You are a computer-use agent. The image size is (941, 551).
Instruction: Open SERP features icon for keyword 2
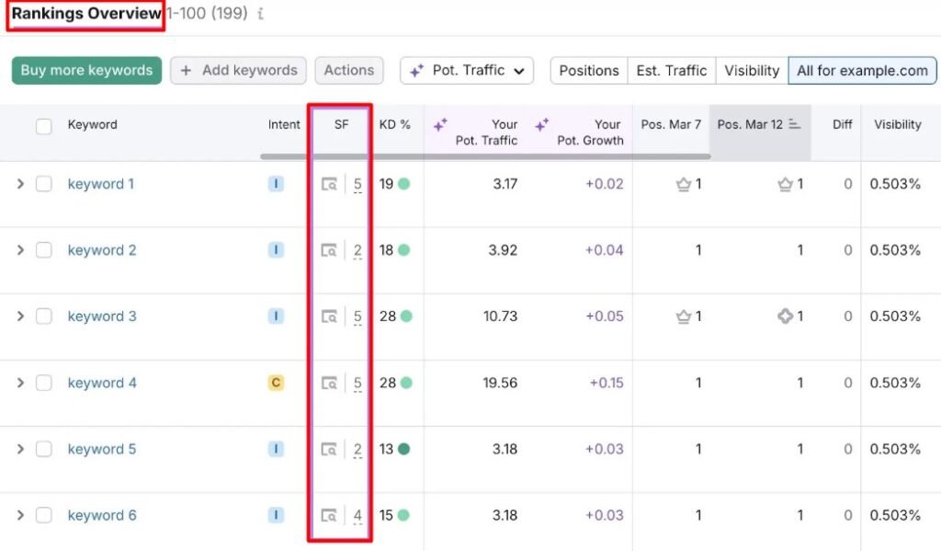(329, 250)
